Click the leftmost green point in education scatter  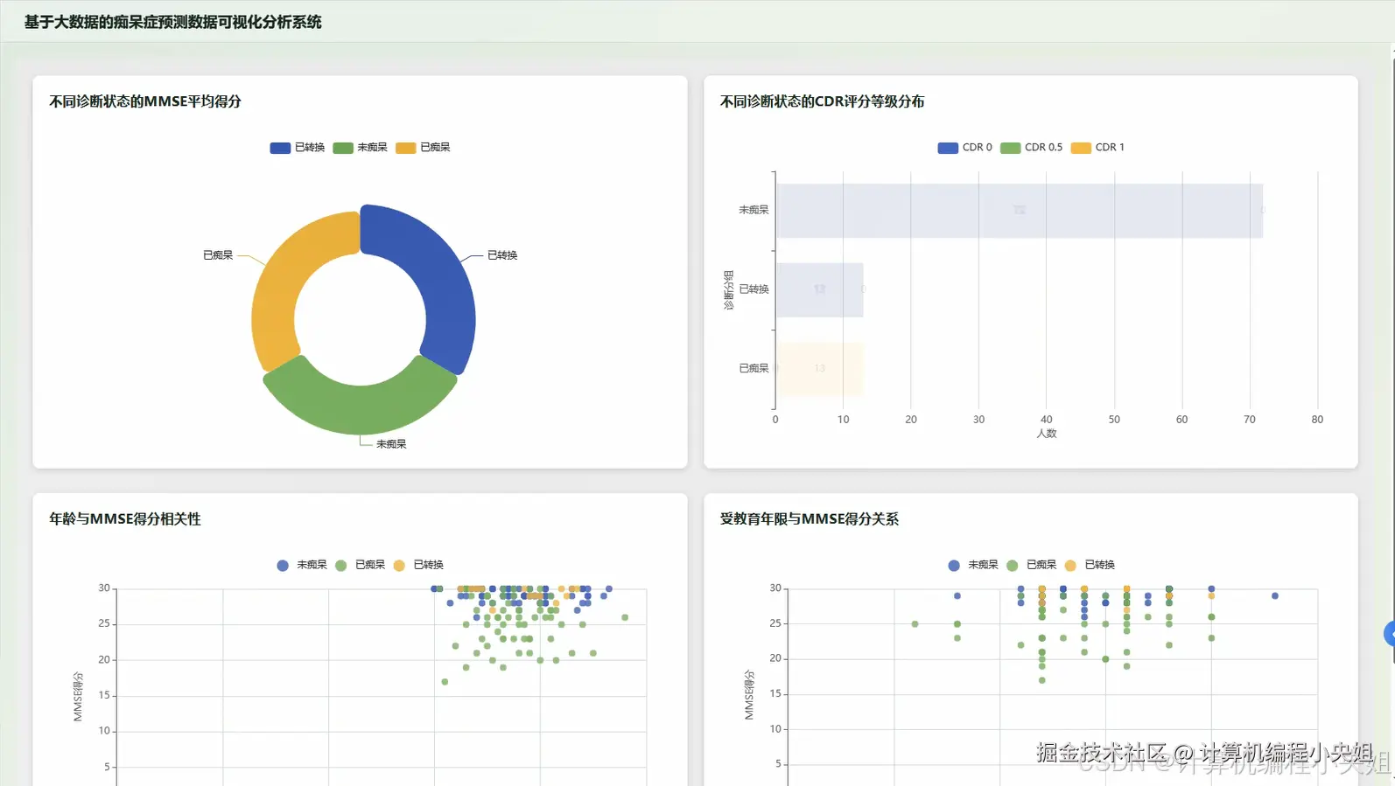tap(915, 624)
